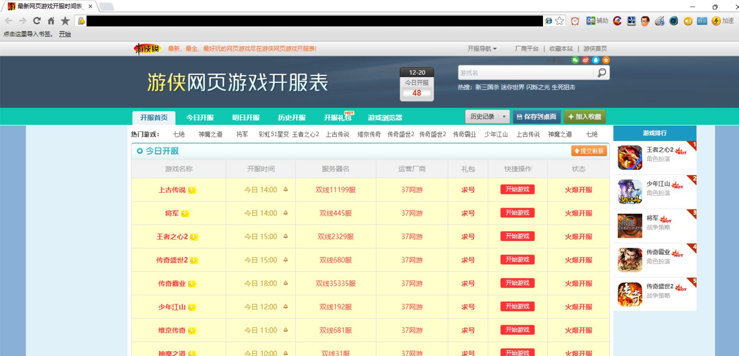The image size is (739, 356).
Task: Open the favorites star next to home
Action: 65,21
